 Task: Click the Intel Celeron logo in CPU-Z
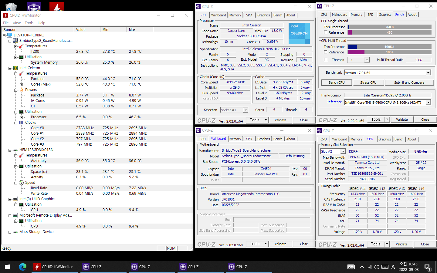(x=299, y=33)
